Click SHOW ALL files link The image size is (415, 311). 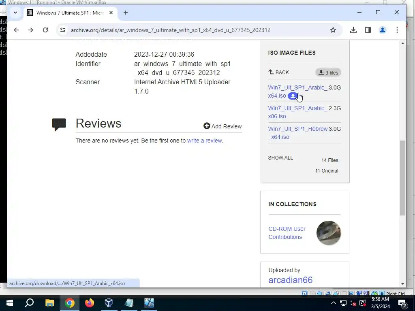(280, 158)
